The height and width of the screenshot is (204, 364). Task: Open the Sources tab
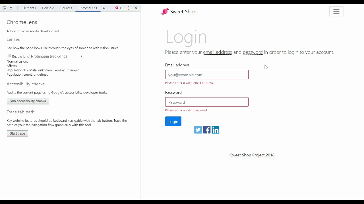point(66,8)
